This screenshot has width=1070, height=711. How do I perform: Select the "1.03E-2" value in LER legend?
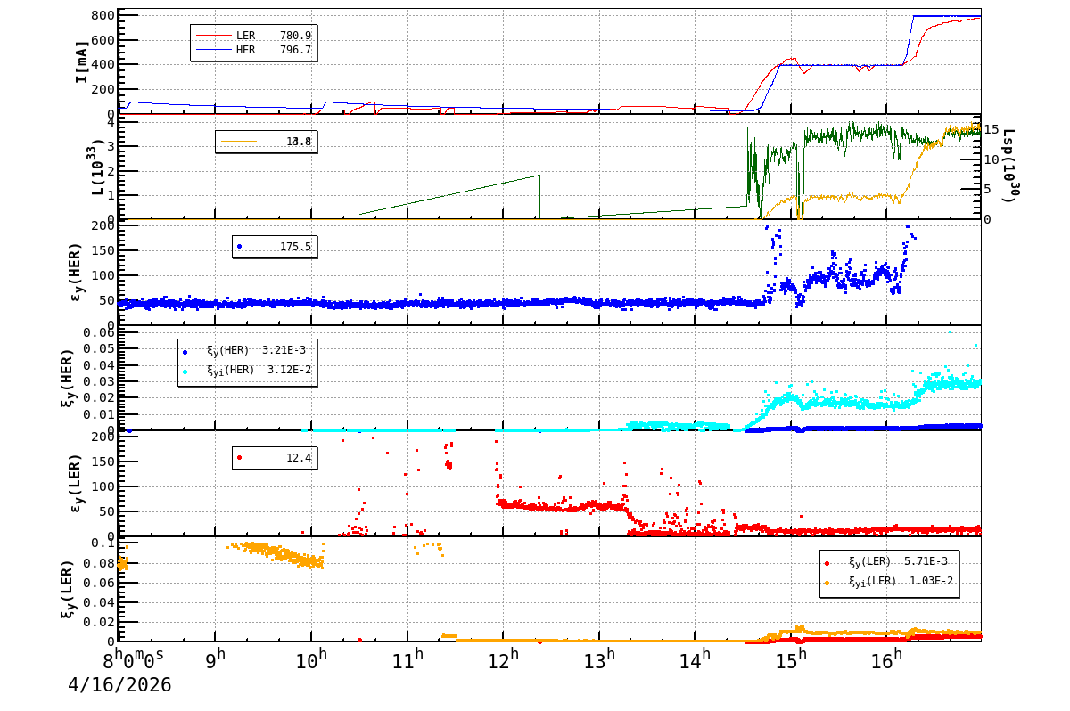[x=932, y=581]
